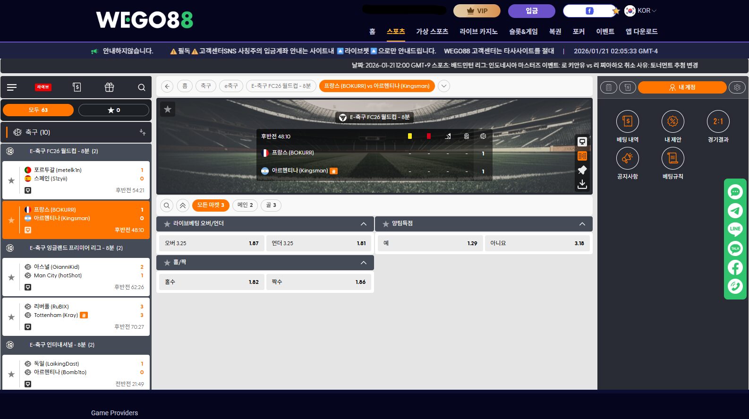The height and width of the screenshot is (419, 749).
Task: Bet on 아니요 at 3.18
Action: click(x=537, y=243)
